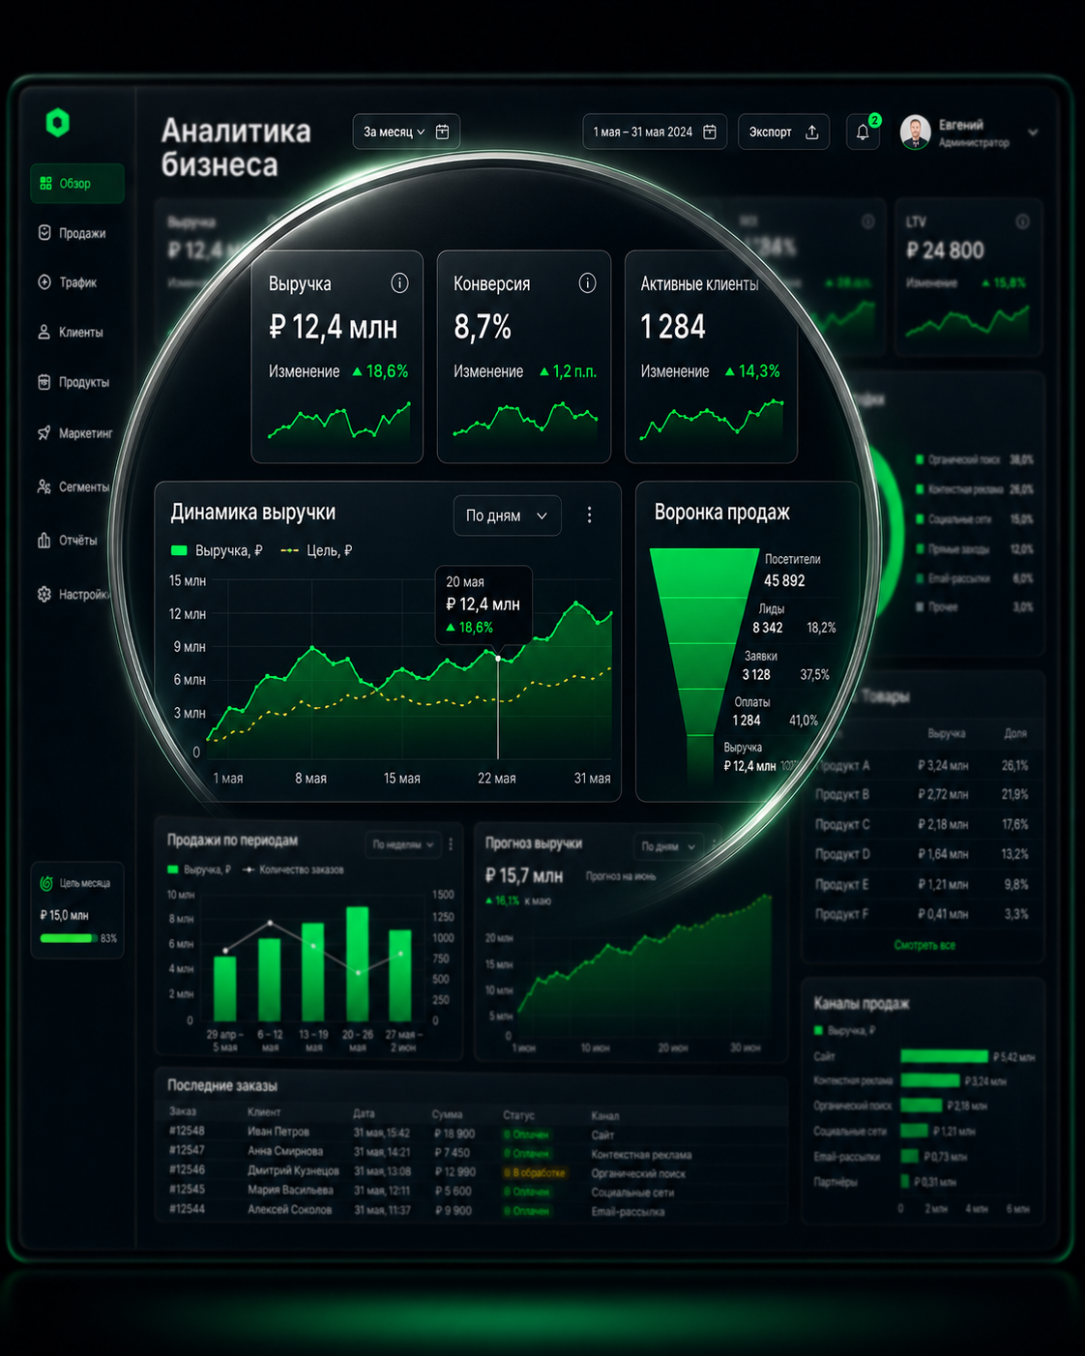The image size is (1085, 1356).
Task: Open По дням dropdown in Прогноз выручки
Action: 668,846
